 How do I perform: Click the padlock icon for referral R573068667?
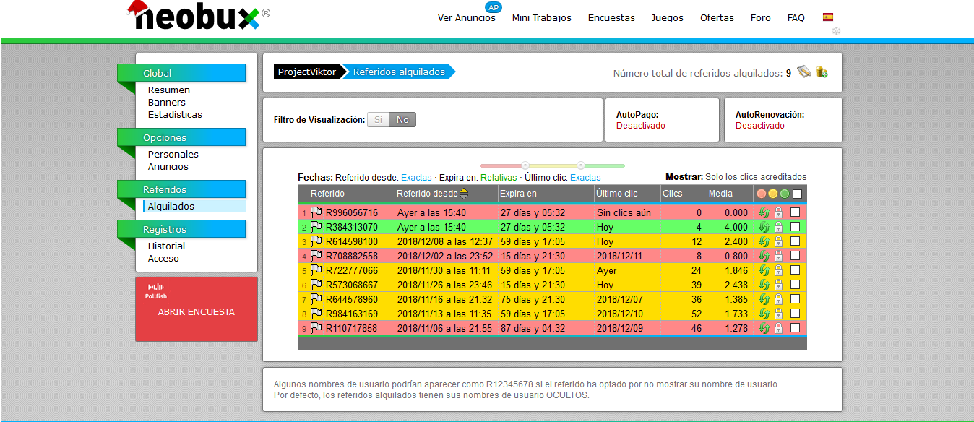tap(778, 285)
